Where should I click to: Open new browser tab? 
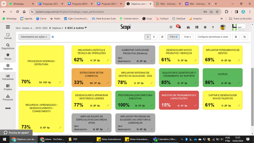216,4
